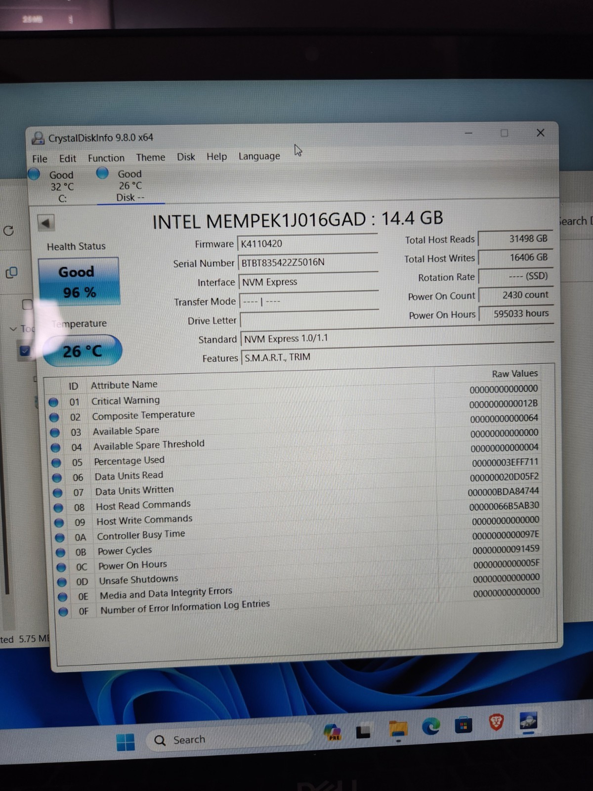Select the Disk -- Good 26 °C tab

pos(130,186)
